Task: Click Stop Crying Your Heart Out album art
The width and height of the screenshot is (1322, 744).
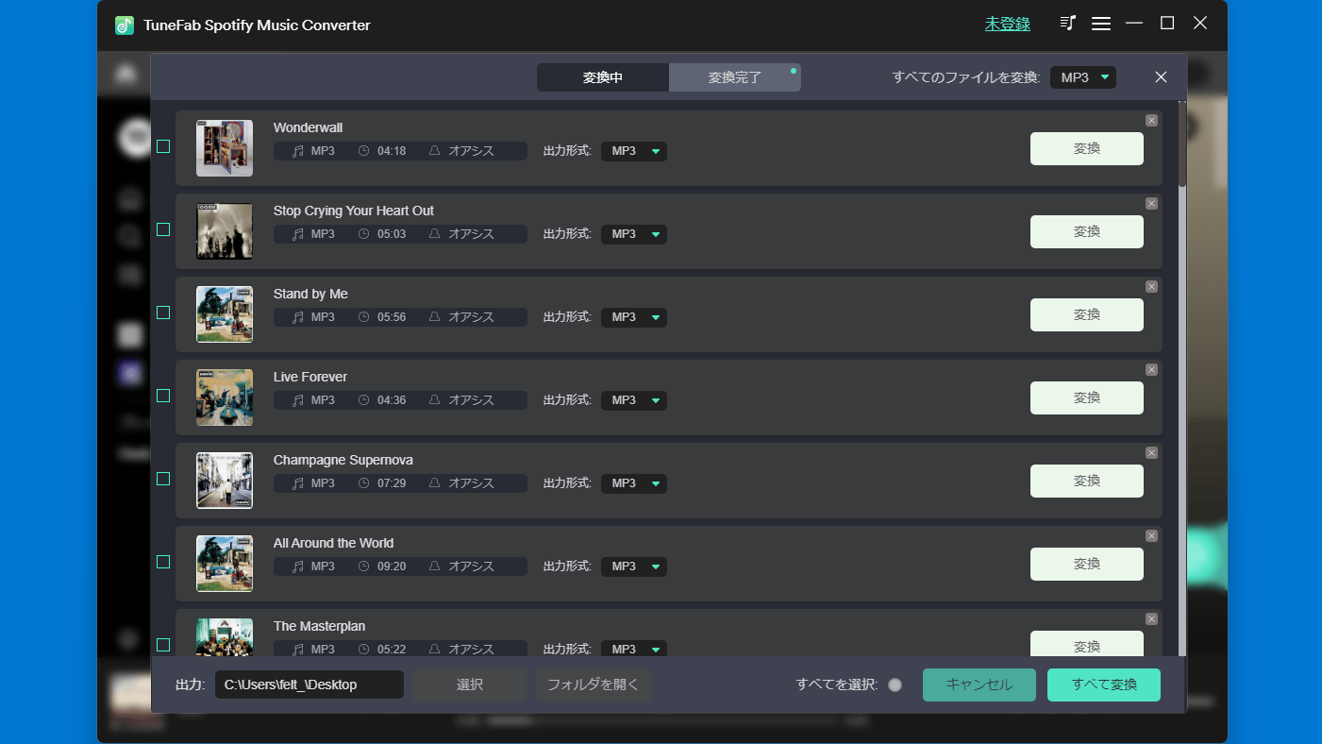Action: pos(225,231)
